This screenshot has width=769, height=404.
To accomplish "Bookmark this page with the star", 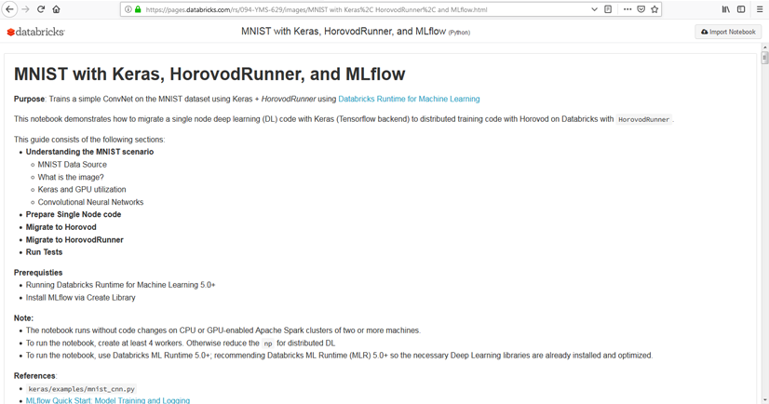I will coord(654,9).
